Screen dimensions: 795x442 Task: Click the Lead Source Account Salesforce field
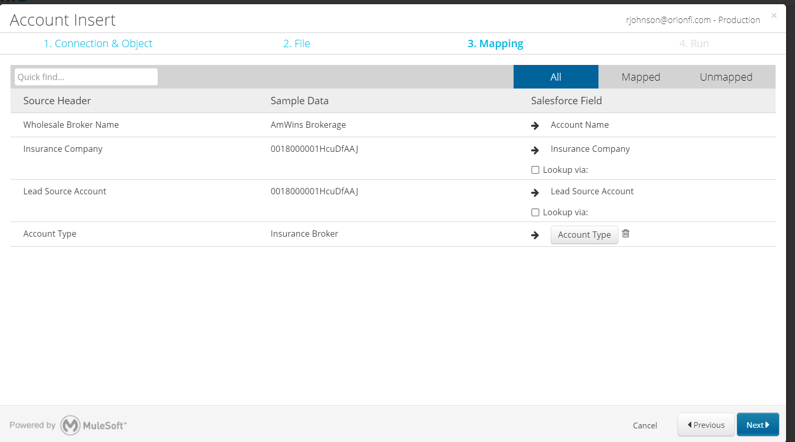click(592, 191)
